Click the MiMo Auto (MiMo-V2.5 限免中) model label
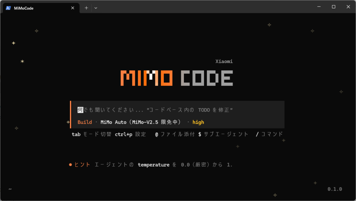Screen dimensions: 356x201 pos(141,122)
